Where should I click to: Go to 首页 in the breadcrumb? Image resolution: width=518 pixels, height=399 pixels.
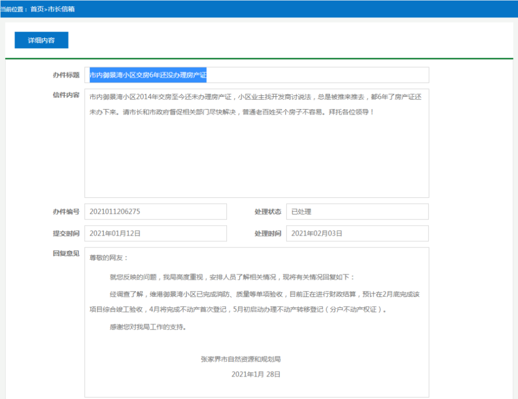coord(37,9)
